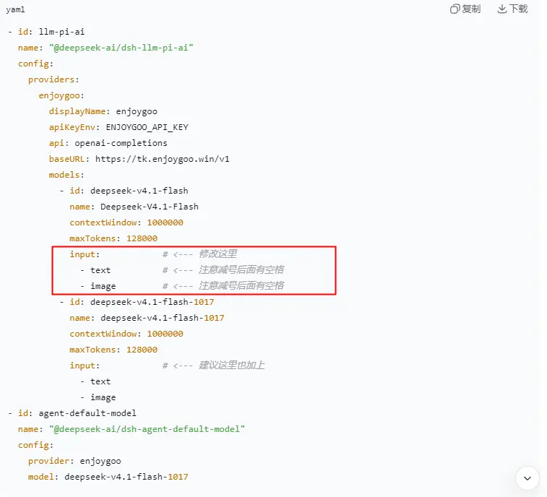Click '- text' inside the highlighted input block
This screenshot has width=547, height=497.
tap(95, 270)
